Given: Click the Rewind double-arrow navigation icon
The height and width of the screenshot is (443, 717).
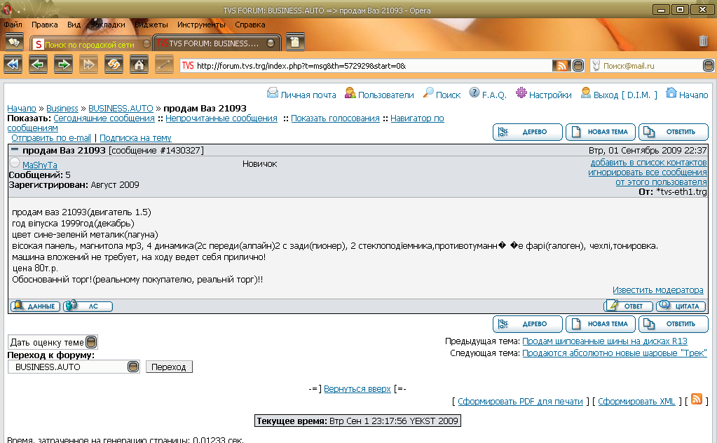Looking at the screenshot, I should click(13, 65).
